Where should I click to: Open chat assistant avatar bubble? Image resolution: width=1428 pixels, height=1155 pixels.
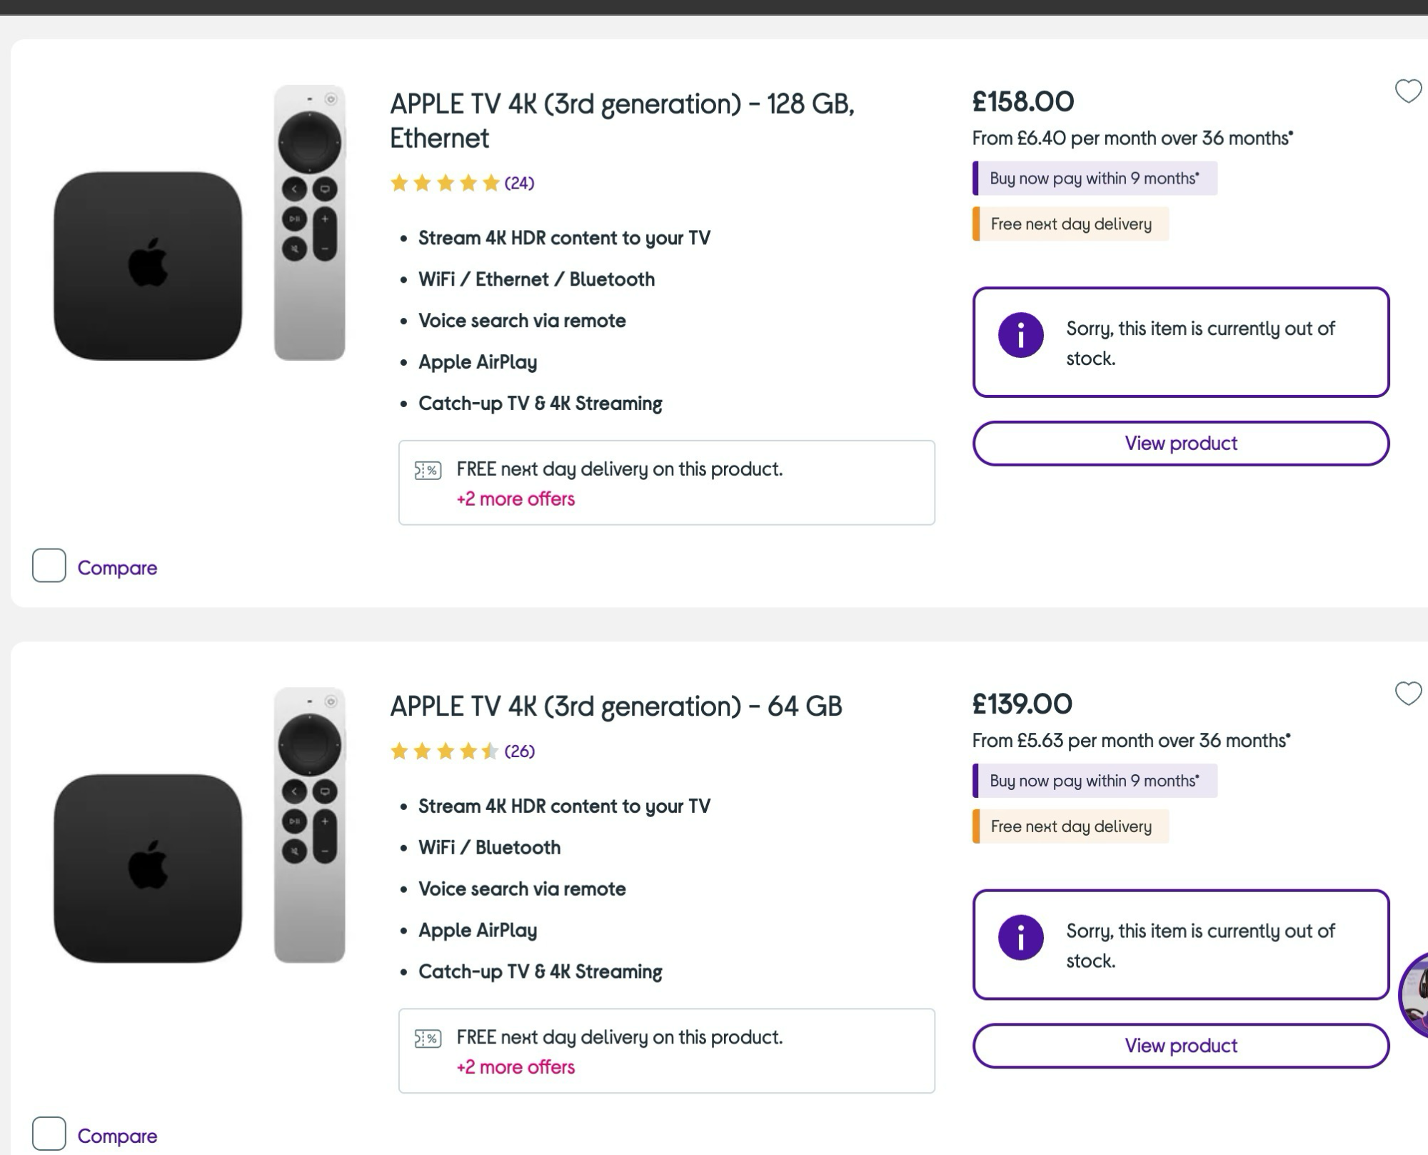[x=1415, y=994]
